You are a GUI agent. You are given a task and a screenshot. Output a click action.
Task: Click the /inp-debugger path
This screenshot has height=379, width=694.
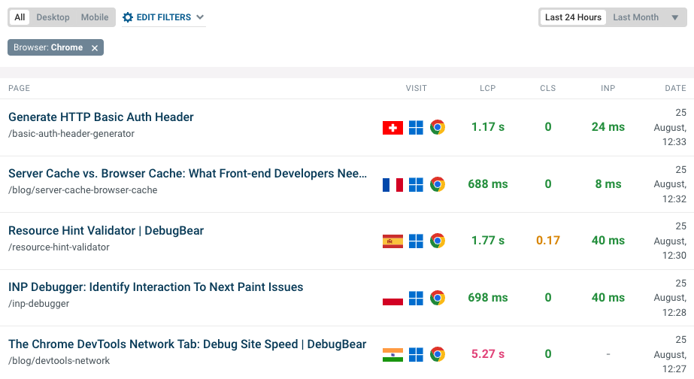(x=39, y=304)
